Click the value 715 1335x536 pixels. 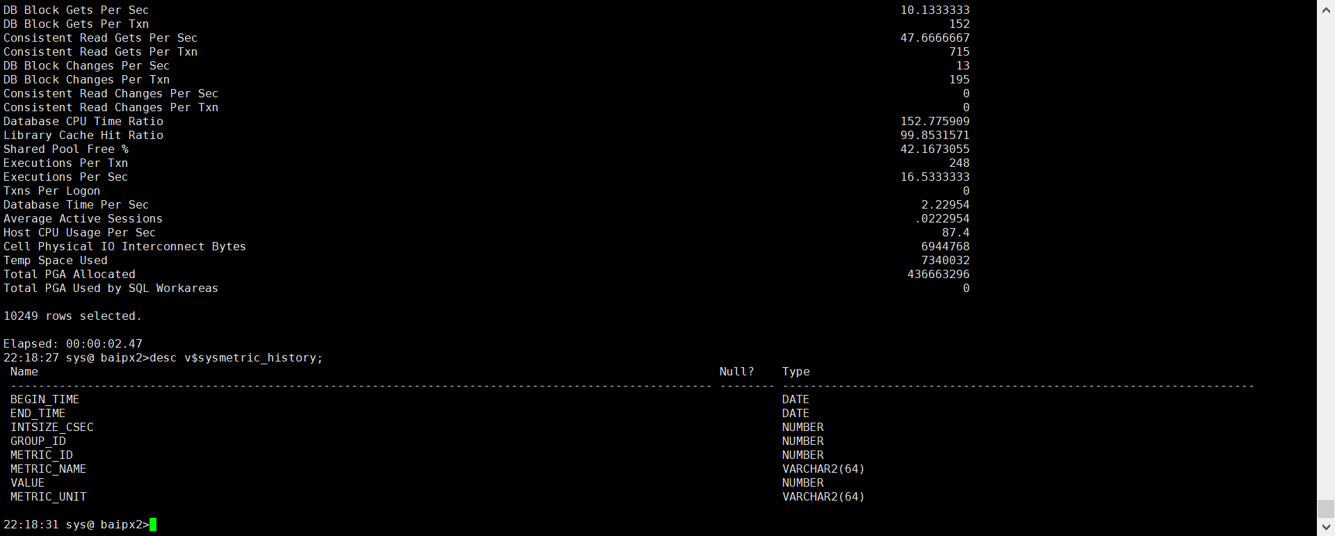tap(960, 52)
